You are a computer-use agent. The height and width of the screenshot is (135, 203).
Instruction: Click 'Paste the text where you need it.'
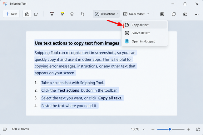pos(69,106)
